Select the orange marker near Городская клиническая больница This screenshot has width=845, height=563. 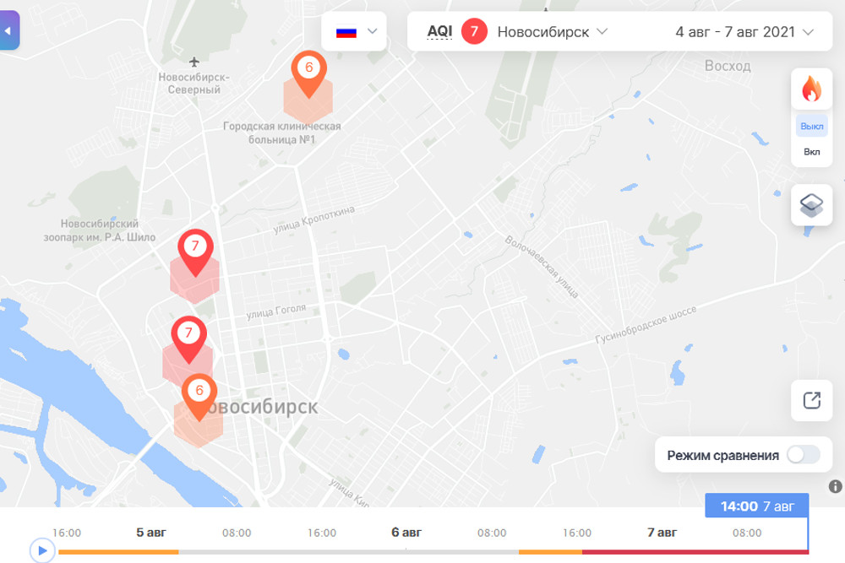[x=308, y=73]
